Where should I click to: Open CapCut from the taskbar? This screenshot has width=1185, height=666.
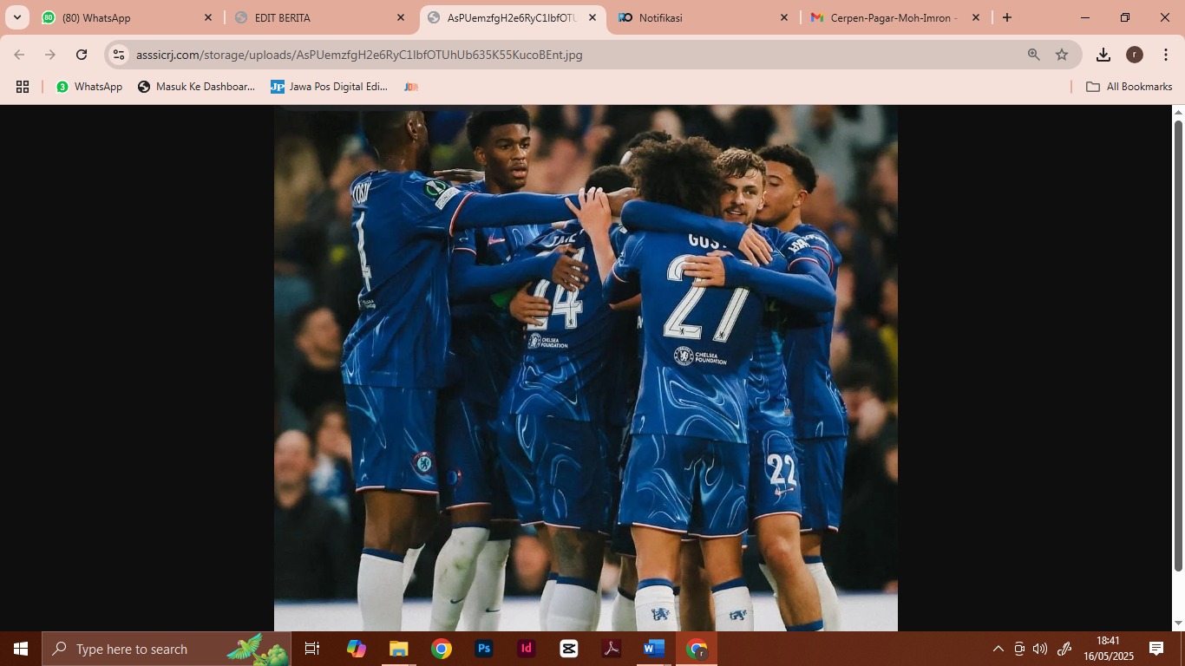569,649
